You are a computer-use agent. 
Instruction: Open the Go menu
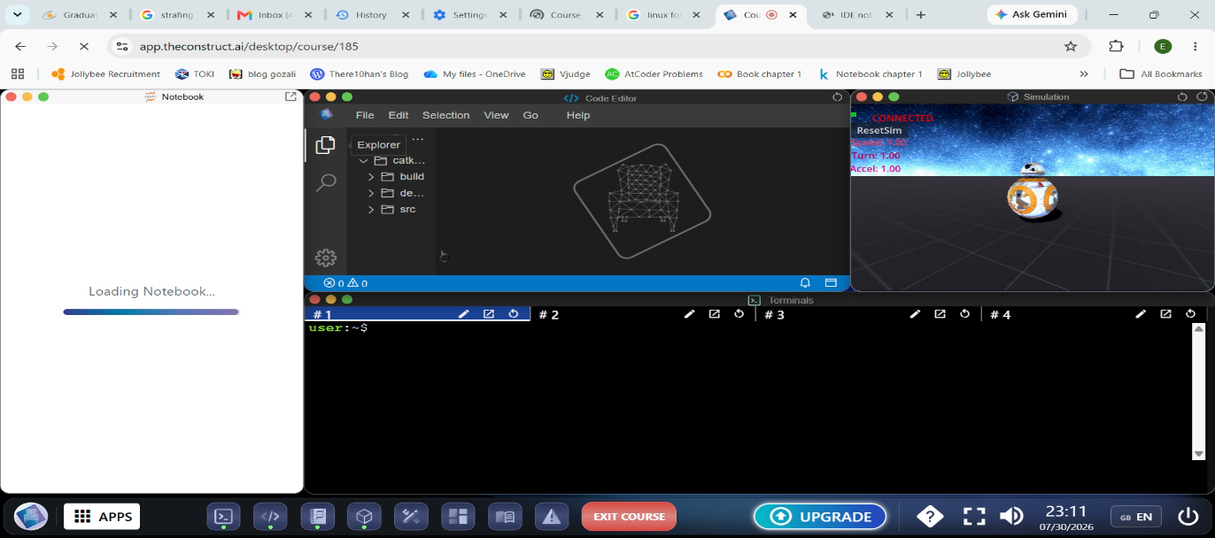point(530,115)
